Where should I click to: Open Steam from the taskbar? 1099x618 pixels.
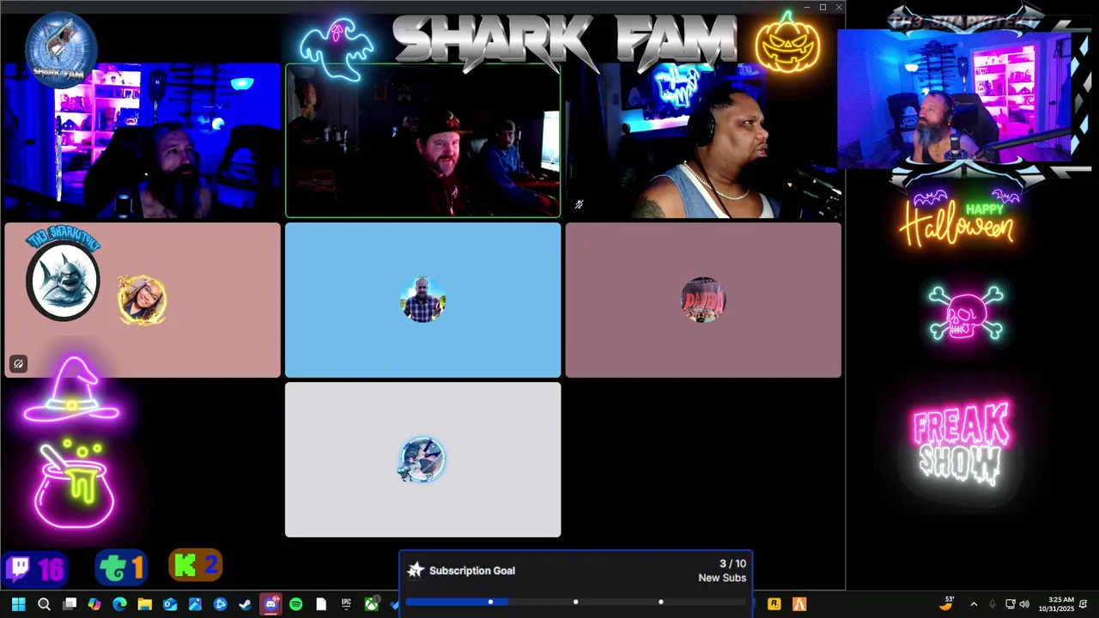245,604
